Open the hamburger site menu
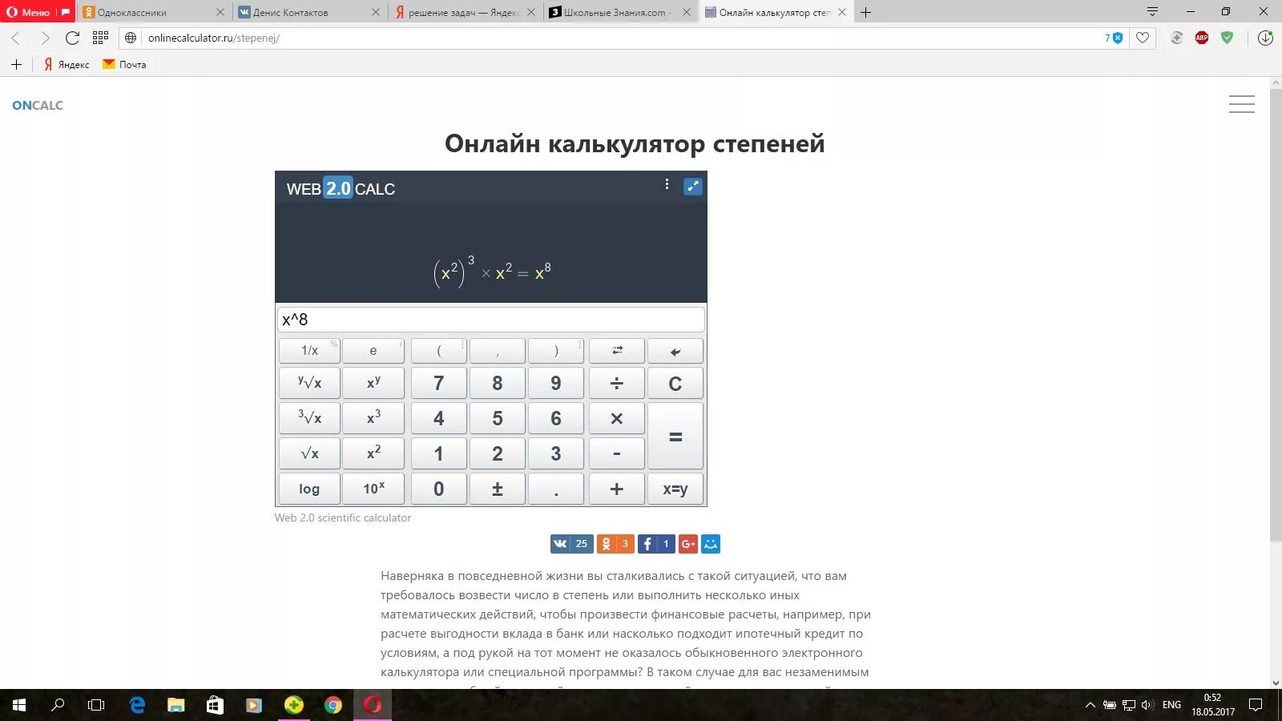Viewport: 1282px width, 721px height. (1242, 104)
